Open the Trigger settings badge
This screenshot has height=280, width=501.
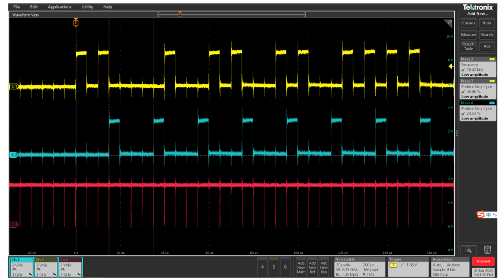[x=408, y=267]
